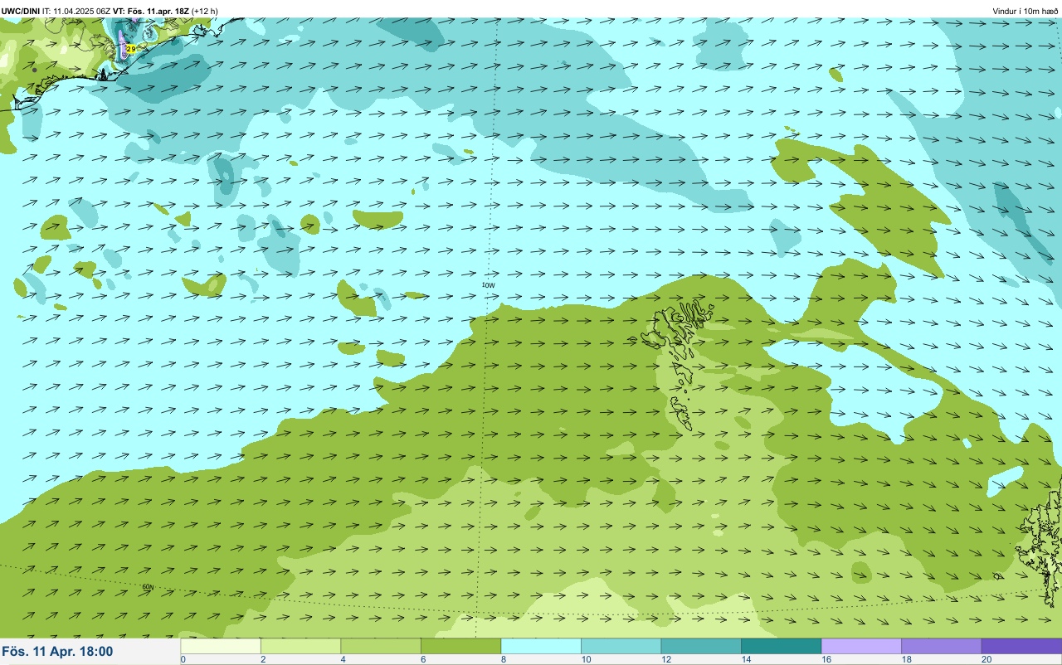Click the dark teal 14–16 legend swatch
This screenshot has width=1062, height=665.
pos(781,646)
